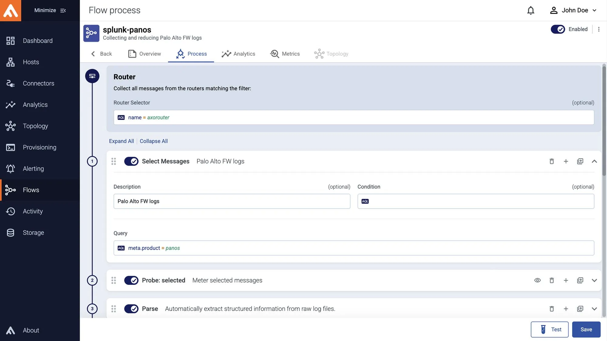The image size is (607, 341).
Task: Show Probe: selected preview via eye icon
Action: (537, 280)
